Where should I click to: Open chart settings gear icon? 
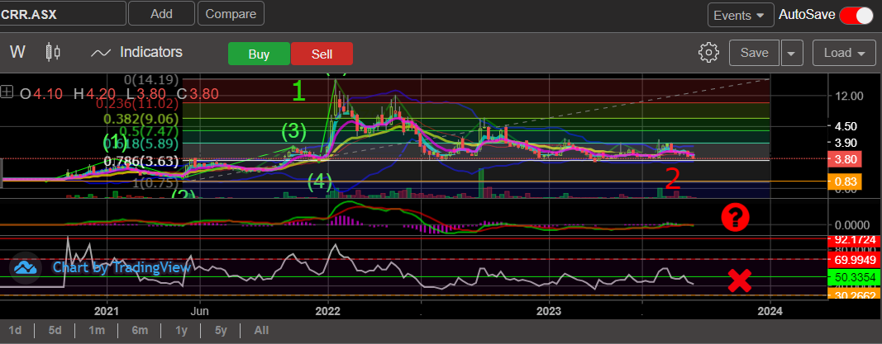click(x=708, y=53)
